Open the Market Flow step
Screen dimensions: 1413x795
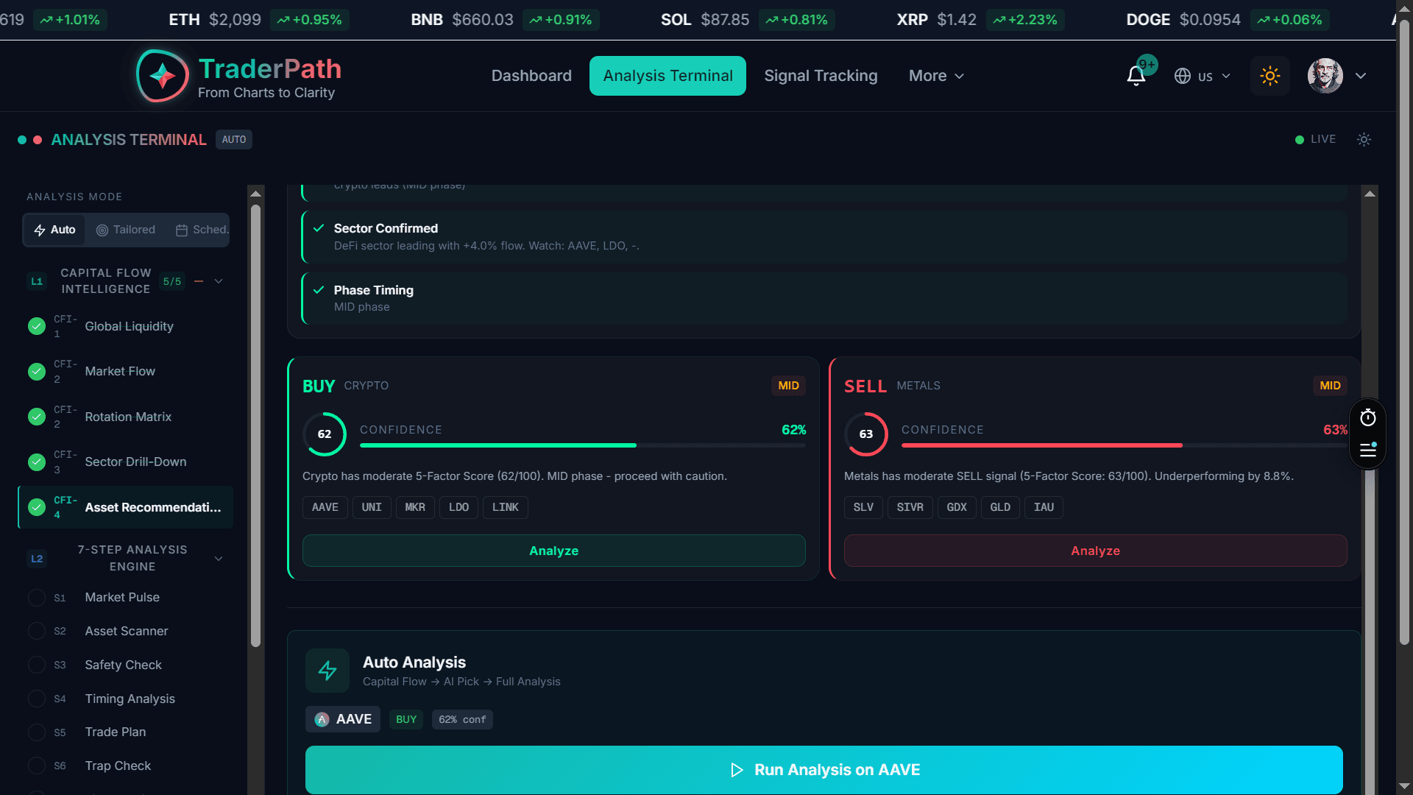[x=125, y=372]
